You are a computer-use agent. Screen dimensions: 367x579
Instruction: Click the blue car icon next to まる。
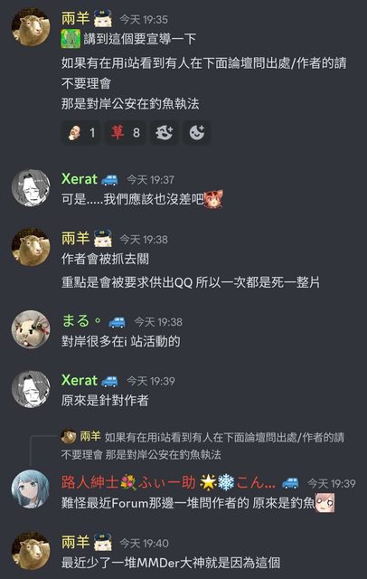(117, 322)
